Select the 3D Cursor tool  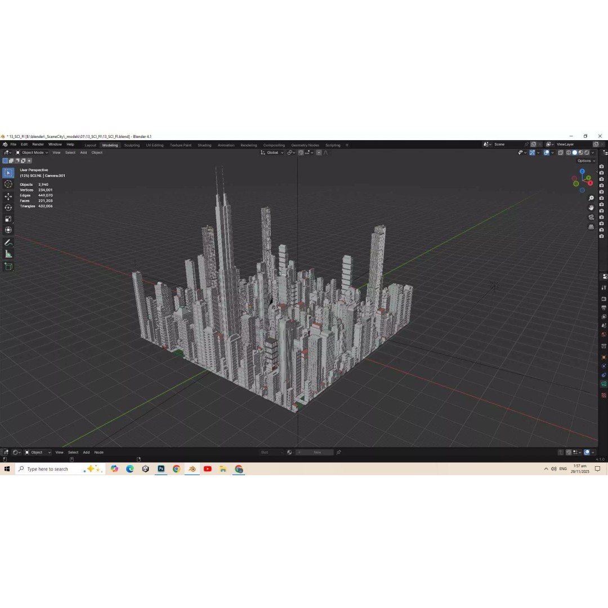pos(8,184)
